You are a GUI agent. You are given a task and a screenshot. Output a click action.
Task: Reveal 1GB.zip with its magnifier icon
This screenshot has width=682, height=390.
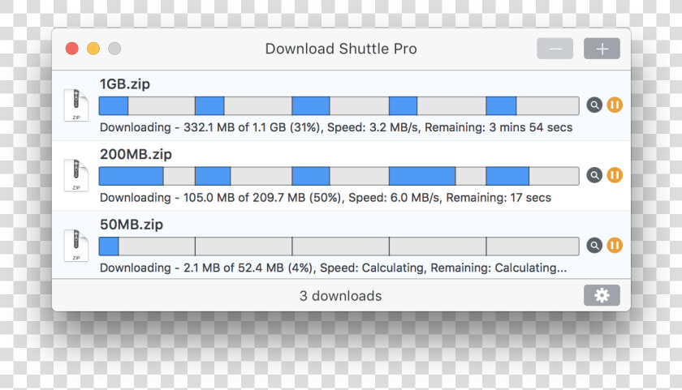click(594, 105)
